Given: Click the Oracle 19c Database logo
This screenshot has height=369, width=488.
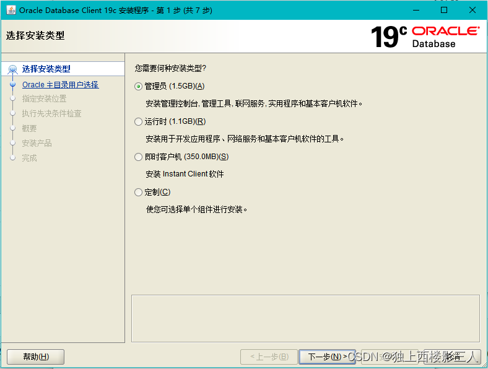Looking at the screenshot, I should [425, 37].
